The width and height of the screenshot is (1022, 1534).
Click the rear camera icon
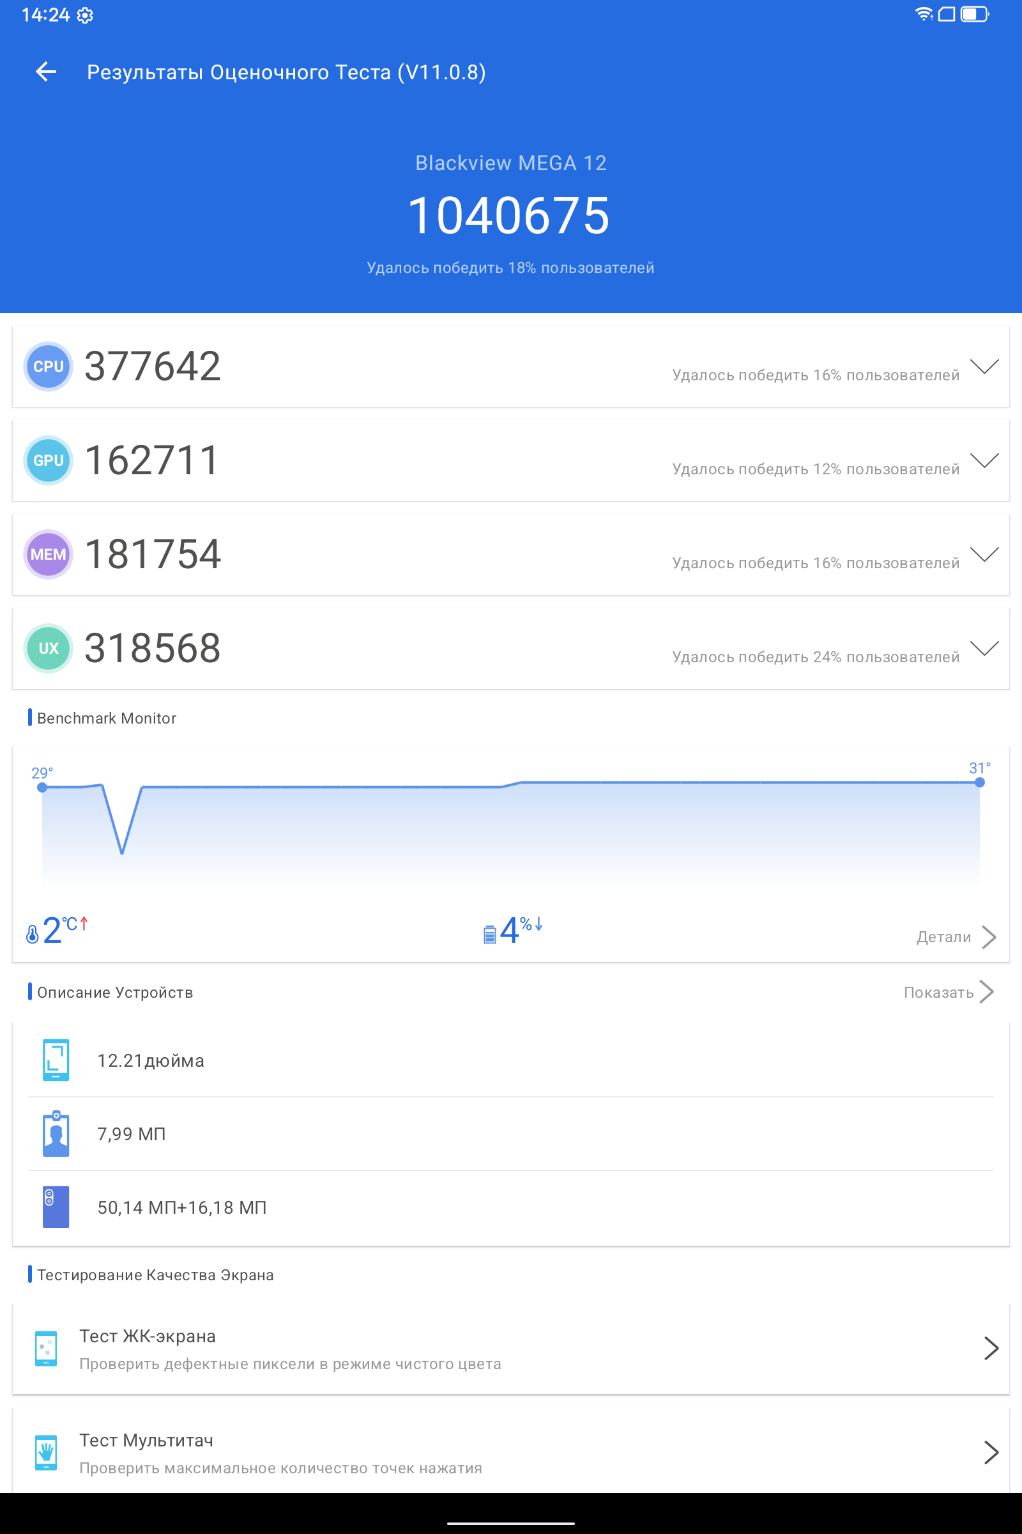point(56,1207)
